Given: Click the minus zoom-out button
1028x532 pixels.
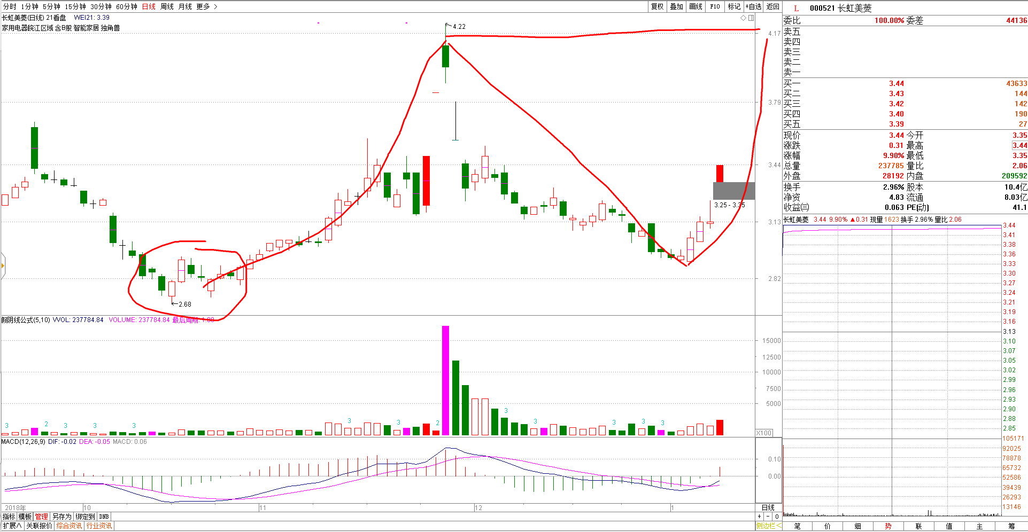Looking at the screenshot, I should [x=768, y=517].
